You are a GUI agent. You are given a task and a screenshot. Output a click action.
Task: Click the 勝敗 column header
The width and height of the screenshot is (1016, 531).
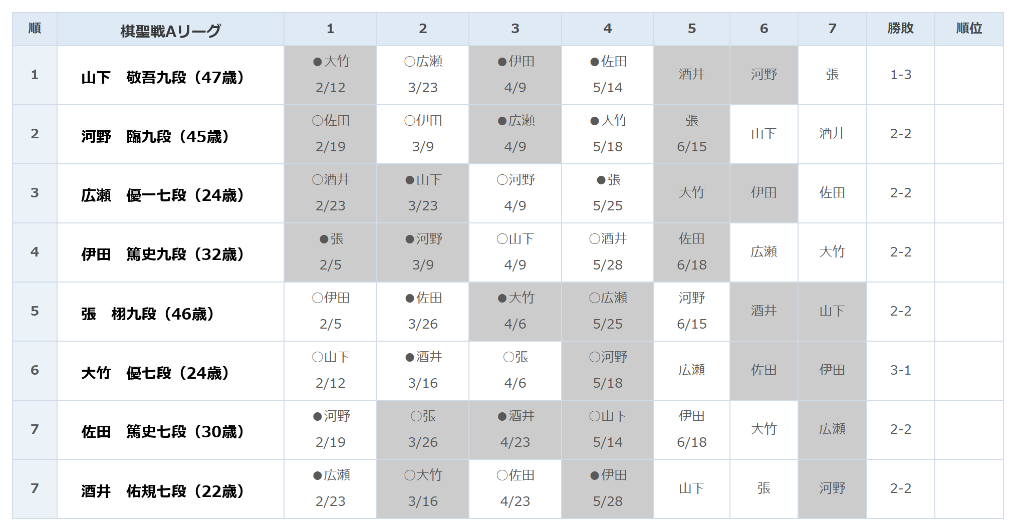pos(900,29)
